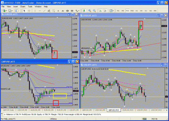The width and height of the screenshot is (169, 121).
Task: Switch timeframe to M5
Action: tap(123, 11)
